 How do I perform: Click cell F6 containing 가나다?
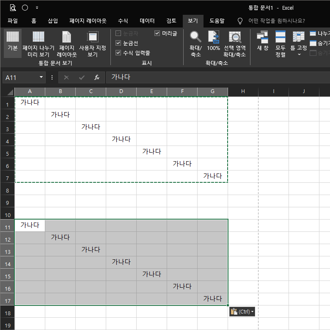point(182,164)
